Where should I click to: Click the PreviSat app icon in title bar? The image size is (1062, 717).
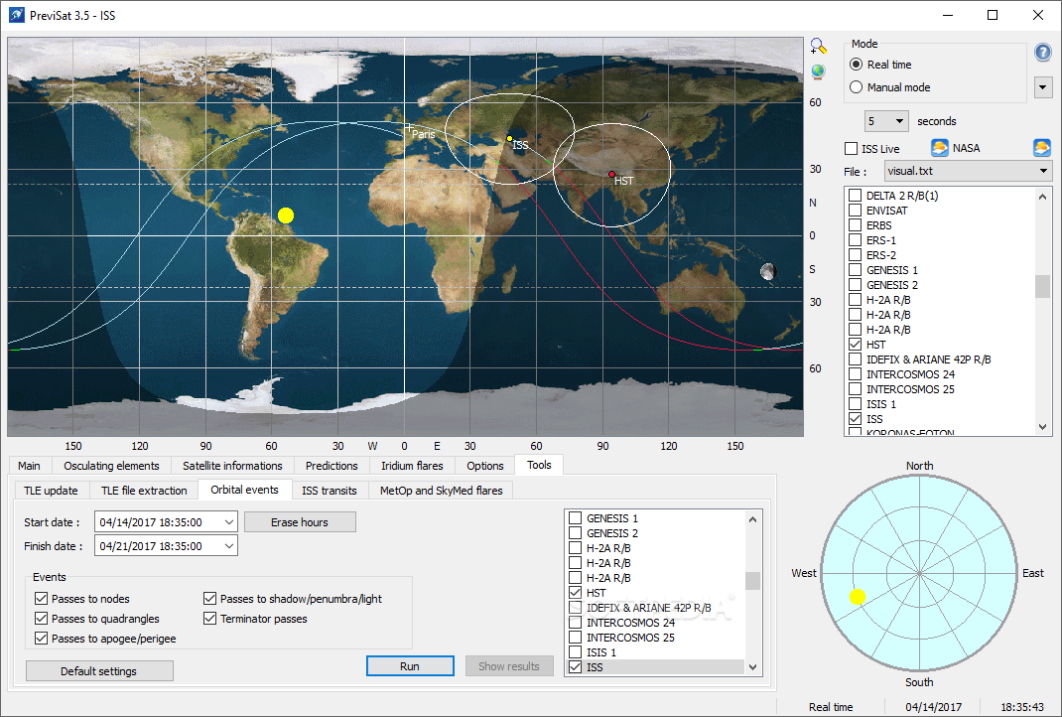pos(16,15)
